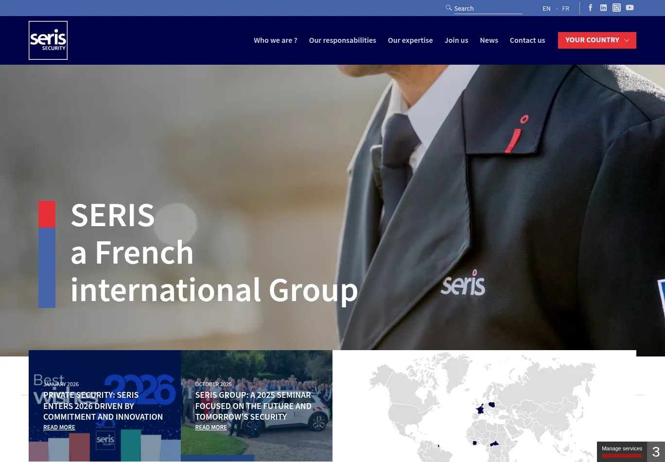
Task: Read more about the 2025 seminar
Action: (211, 427)
